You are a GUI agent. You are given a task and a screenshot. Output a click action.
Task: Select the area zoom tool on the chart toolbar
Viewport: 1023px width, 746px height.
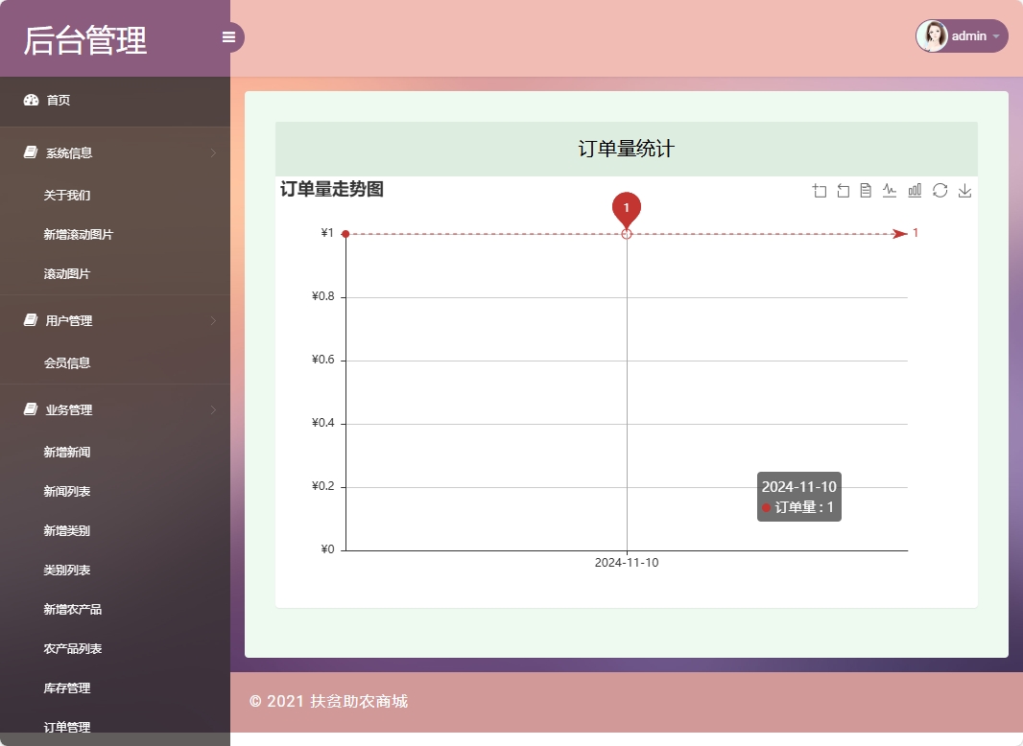(x=820, y=190)
